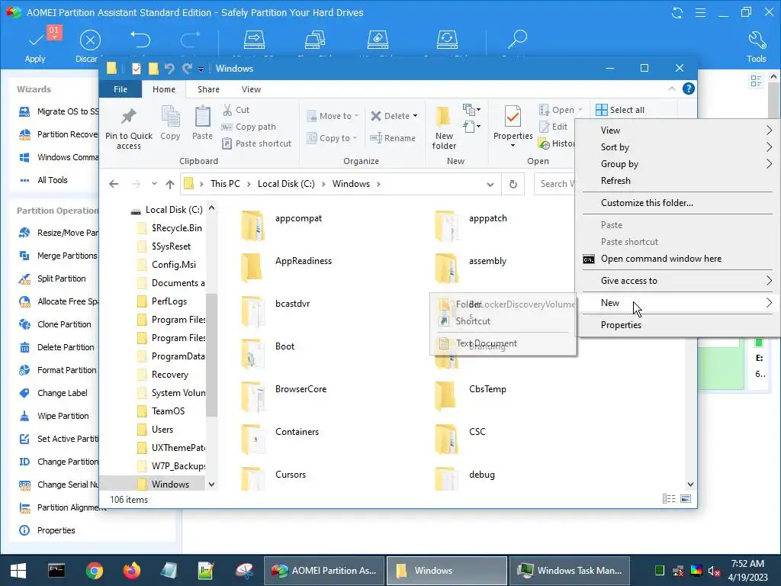This screenshot has height=586, width=781.
Task: Click This PC in the address breadcrumb
Action: pyautogui.click(x=225, y=184)
